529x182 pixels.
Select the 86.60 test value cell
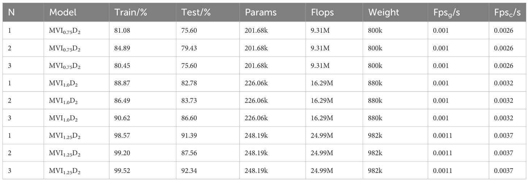[208, 118]
